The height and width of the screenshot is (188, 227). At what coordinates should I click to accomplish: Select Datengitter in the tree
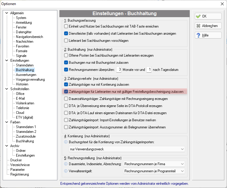pyautogui.click(x=24, y=32)
